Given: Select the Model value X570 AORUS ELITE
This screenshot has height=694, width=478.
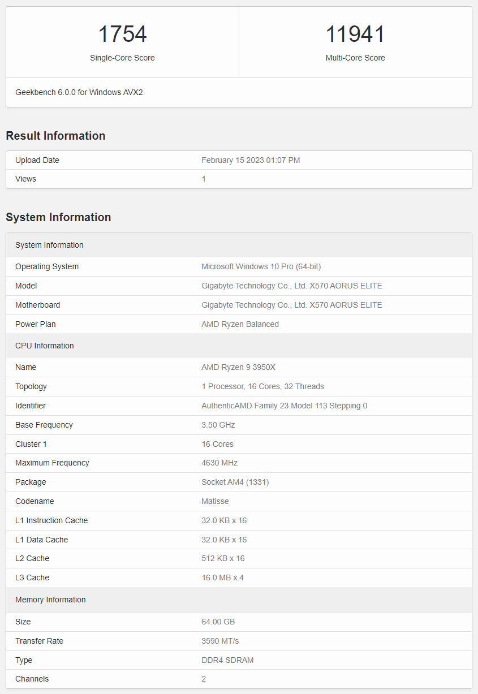Looking at the screenshot, I should 292,286.
